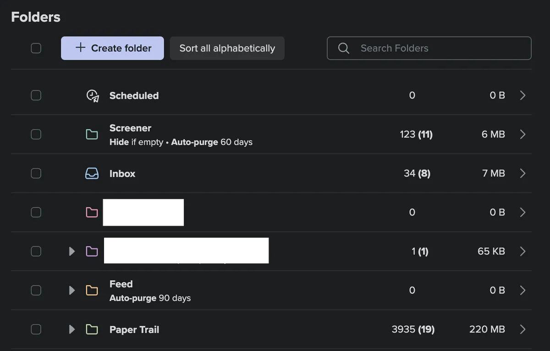Collapse the purple folder's subfolder list

[x=71, y=251]
